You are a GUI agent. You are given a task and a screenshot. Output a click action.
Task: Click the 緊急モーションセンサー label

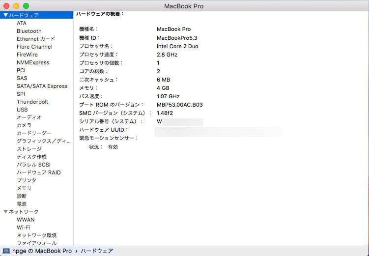tap(108, 138)
